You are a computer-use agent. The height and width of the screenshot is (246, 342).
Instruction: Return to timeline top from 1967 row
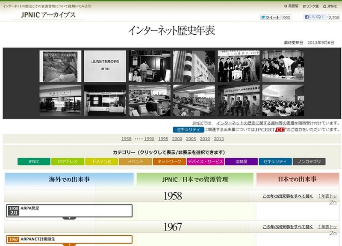pos(328,229)
